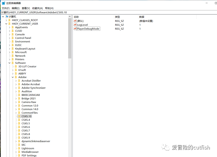Click the 3D LUT Creator folder icon
This screenshot has height=157, width=217.
[x=16, y=67]
